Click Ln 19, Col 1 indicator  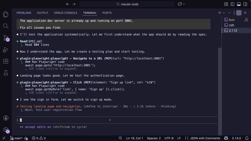tap(135, 138)
